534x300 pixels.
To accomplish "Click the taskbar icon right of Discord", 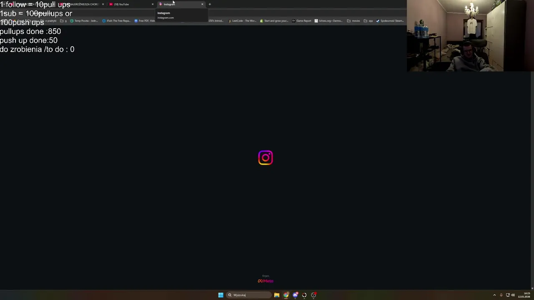I will 304,295.
